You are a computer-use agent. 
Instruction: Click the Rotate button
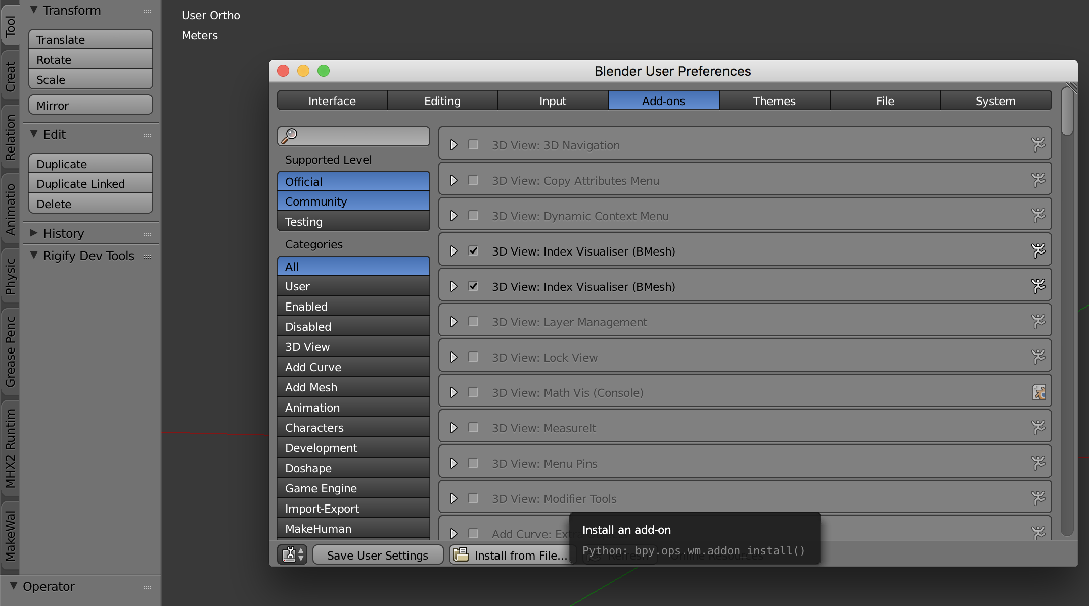(x=91, y=59)
